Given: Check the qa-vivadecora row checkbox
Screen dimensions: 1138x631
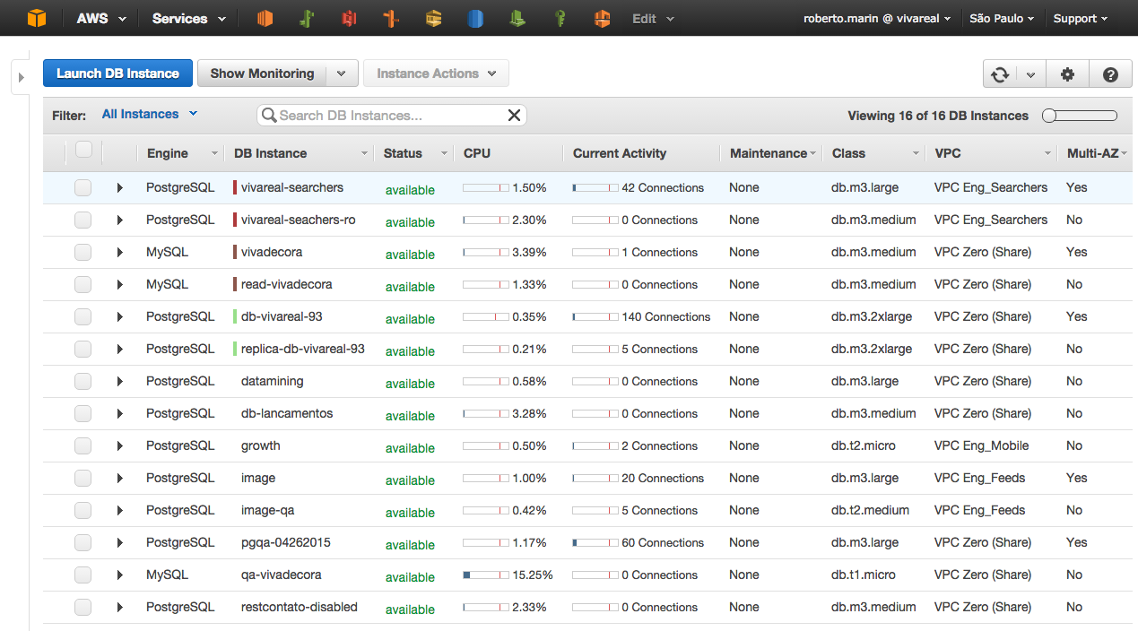Looking at the screenshot, I should tap(83, 575).
